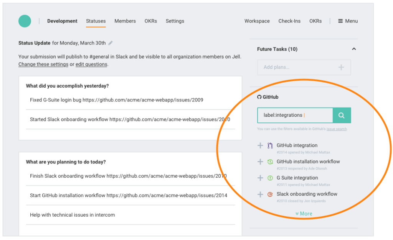393x240 pixels.
Task: Switch to the Statuses tab
Action: pos(96,21)
